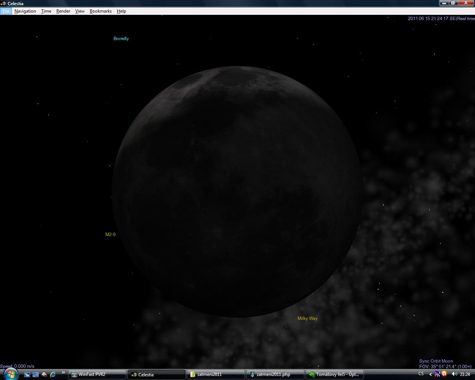Open the zatmeni2011 folder taskbar button
475x380 pixels.
(x=216, y=374)
